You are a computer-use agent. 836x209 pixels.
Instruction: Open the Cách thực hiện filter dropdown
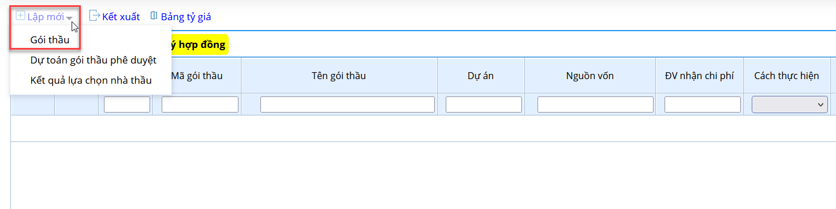point(790,104)
